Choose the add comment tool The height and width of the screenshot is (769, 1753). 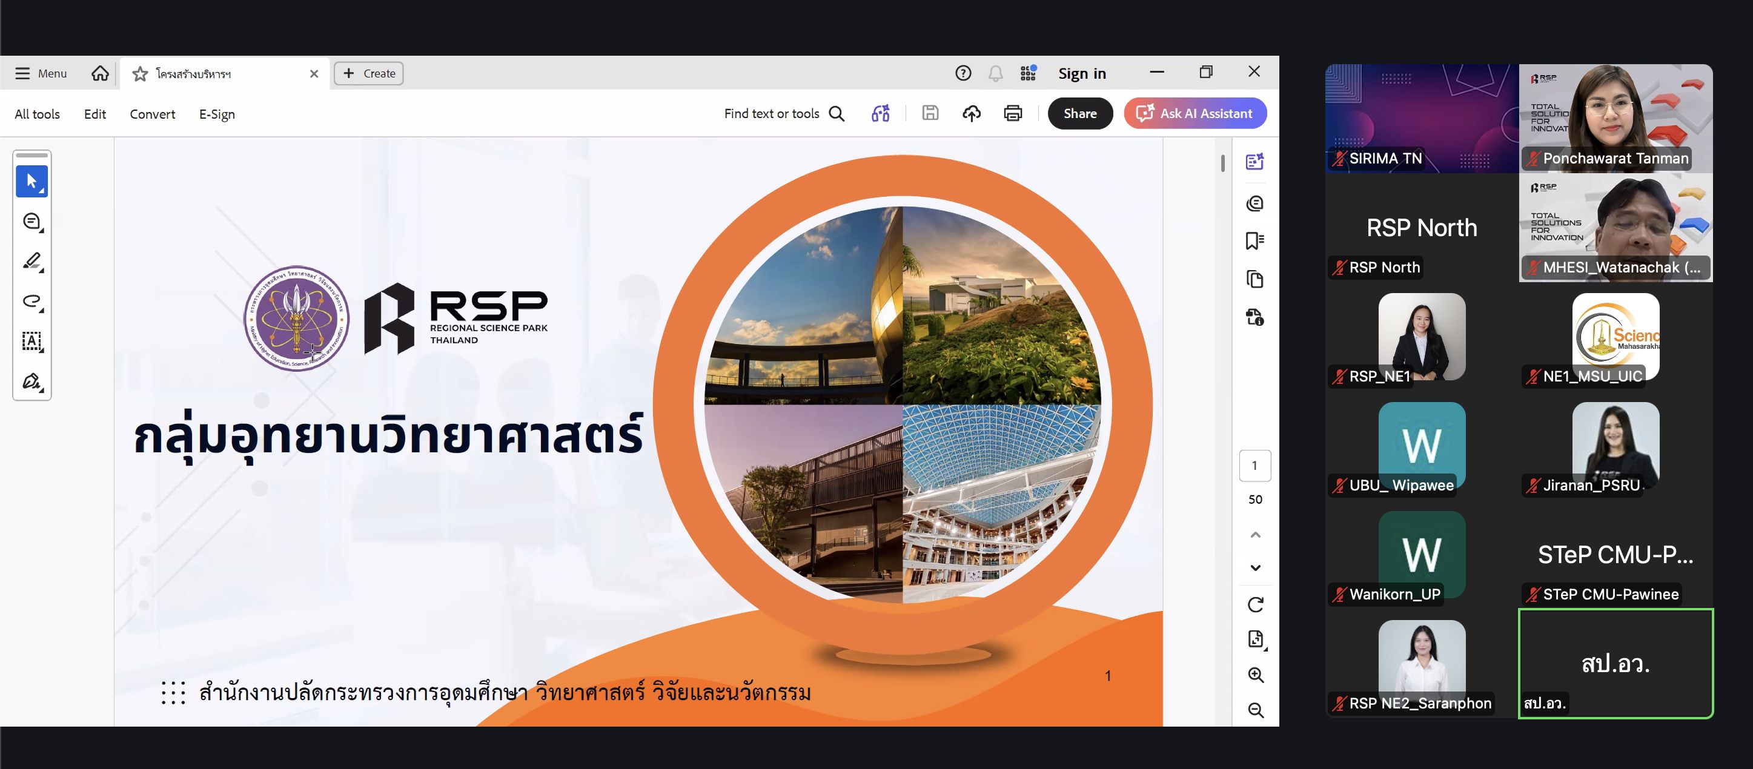pos(31,221)
